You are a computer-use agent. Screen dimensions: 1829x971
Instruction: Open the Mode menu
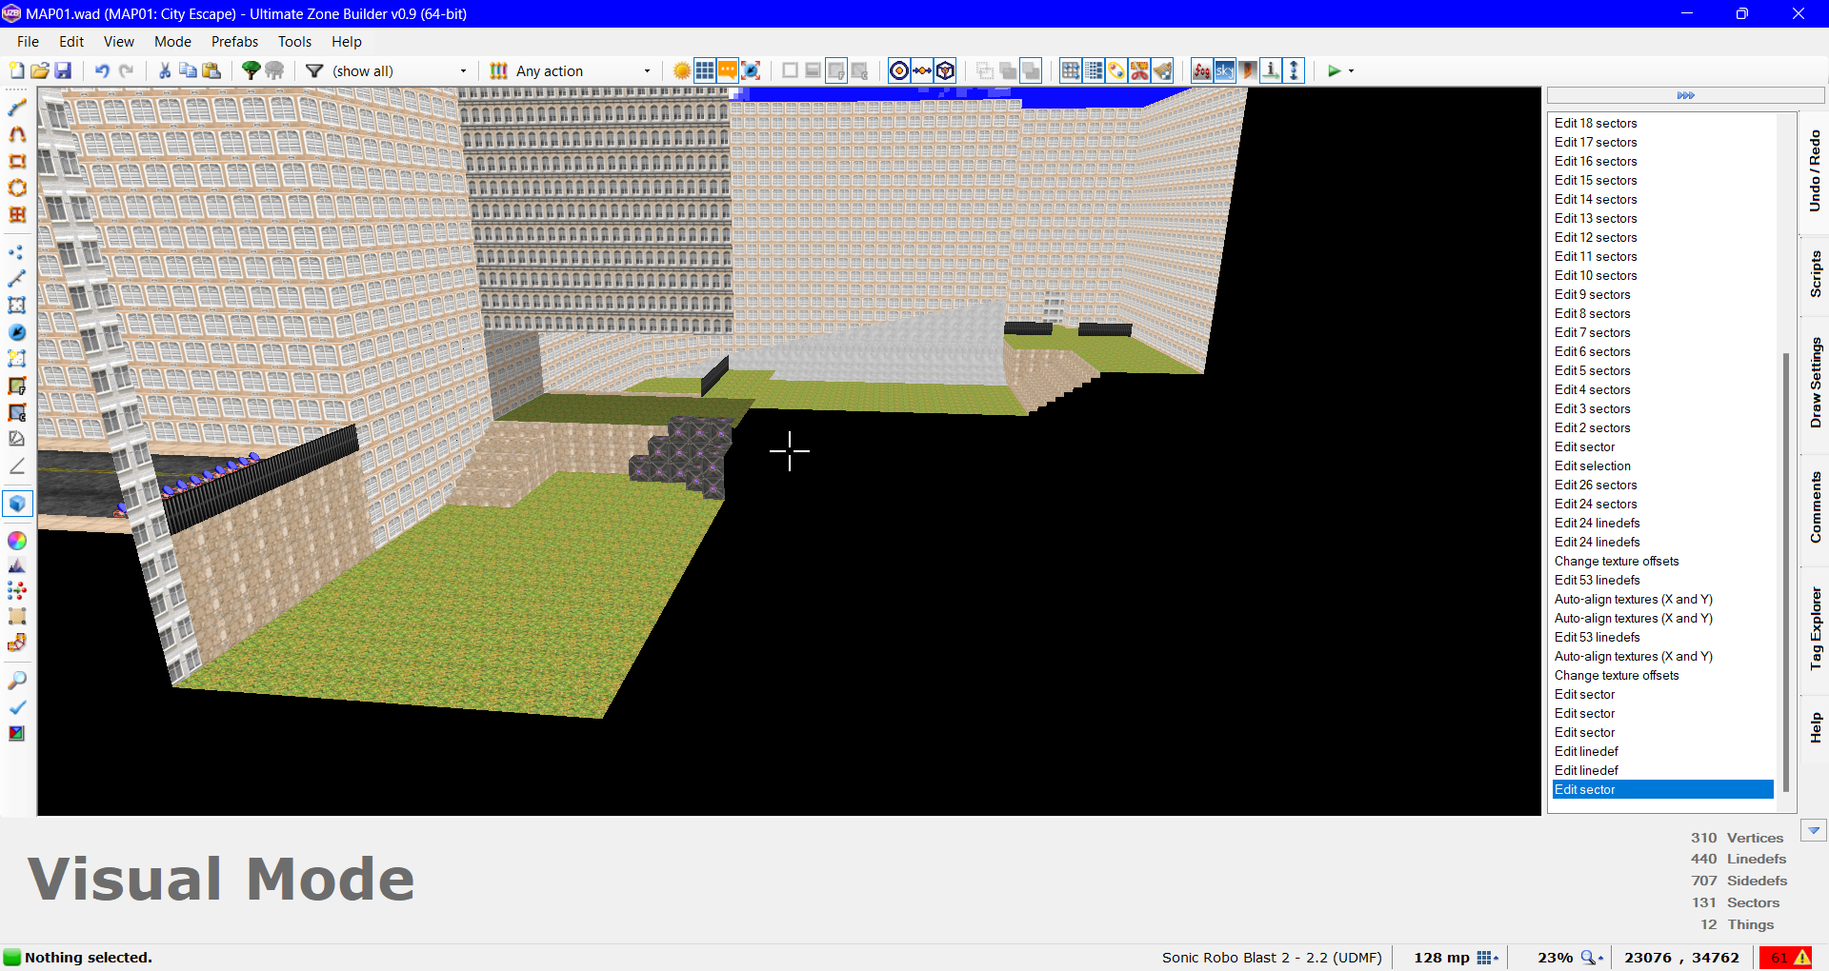pos(172,42)
